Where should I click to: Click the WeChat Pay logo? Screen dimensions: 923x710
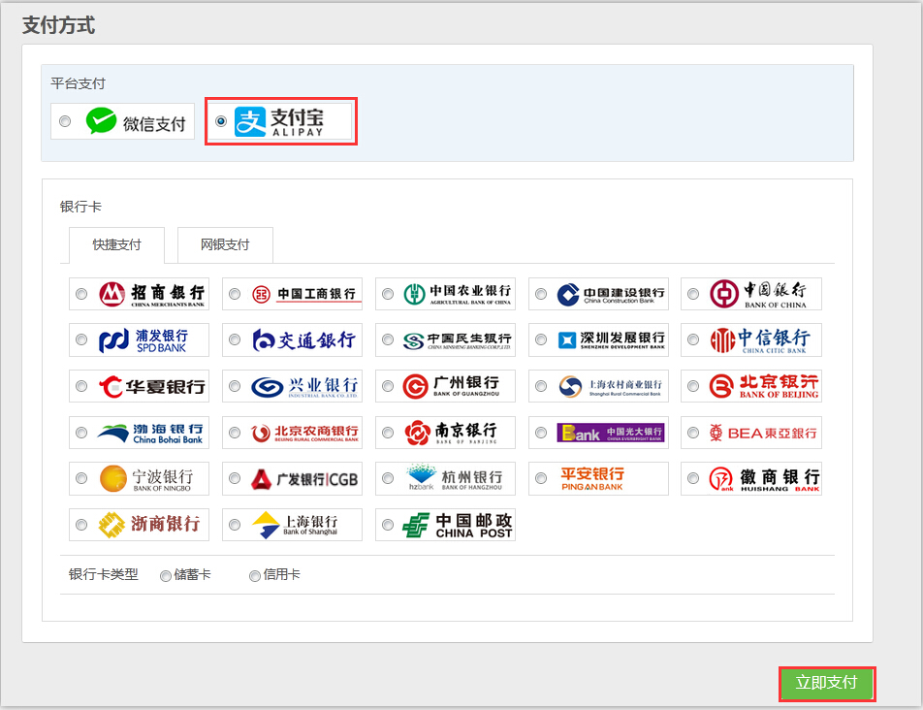click(136, 122)
